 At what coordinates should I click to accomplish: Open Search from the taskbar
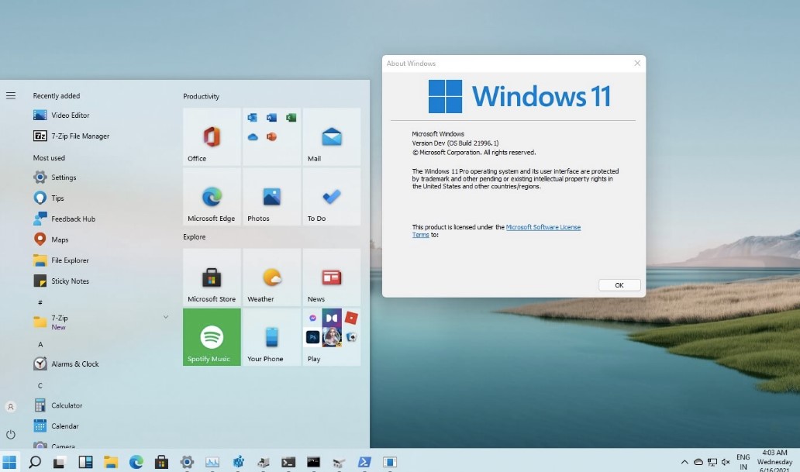[35, 462]
